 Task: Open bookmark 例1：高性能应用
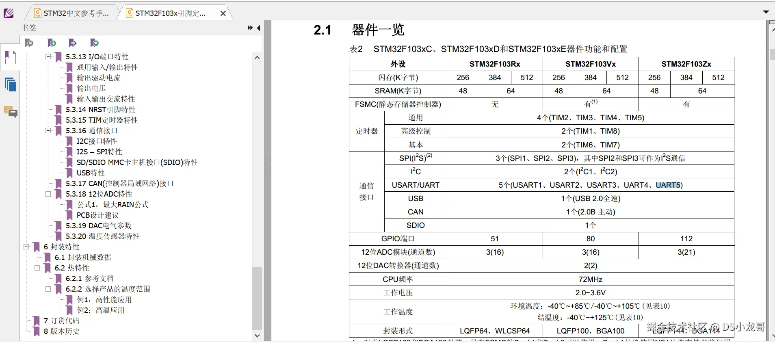pos(104,300)
